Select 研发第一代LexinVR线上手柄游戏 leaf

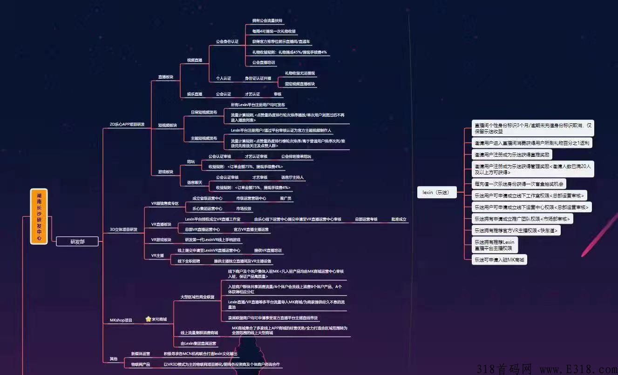point(212,240)
